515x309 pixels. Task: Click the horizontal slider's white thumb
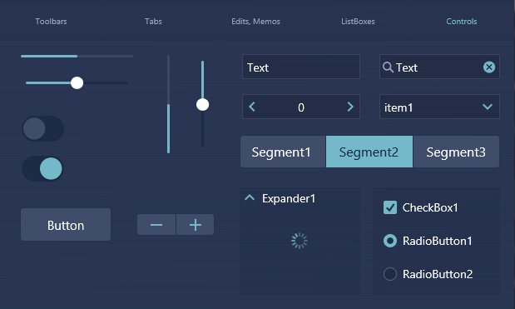pyautogui.click(x=77, y=82)
